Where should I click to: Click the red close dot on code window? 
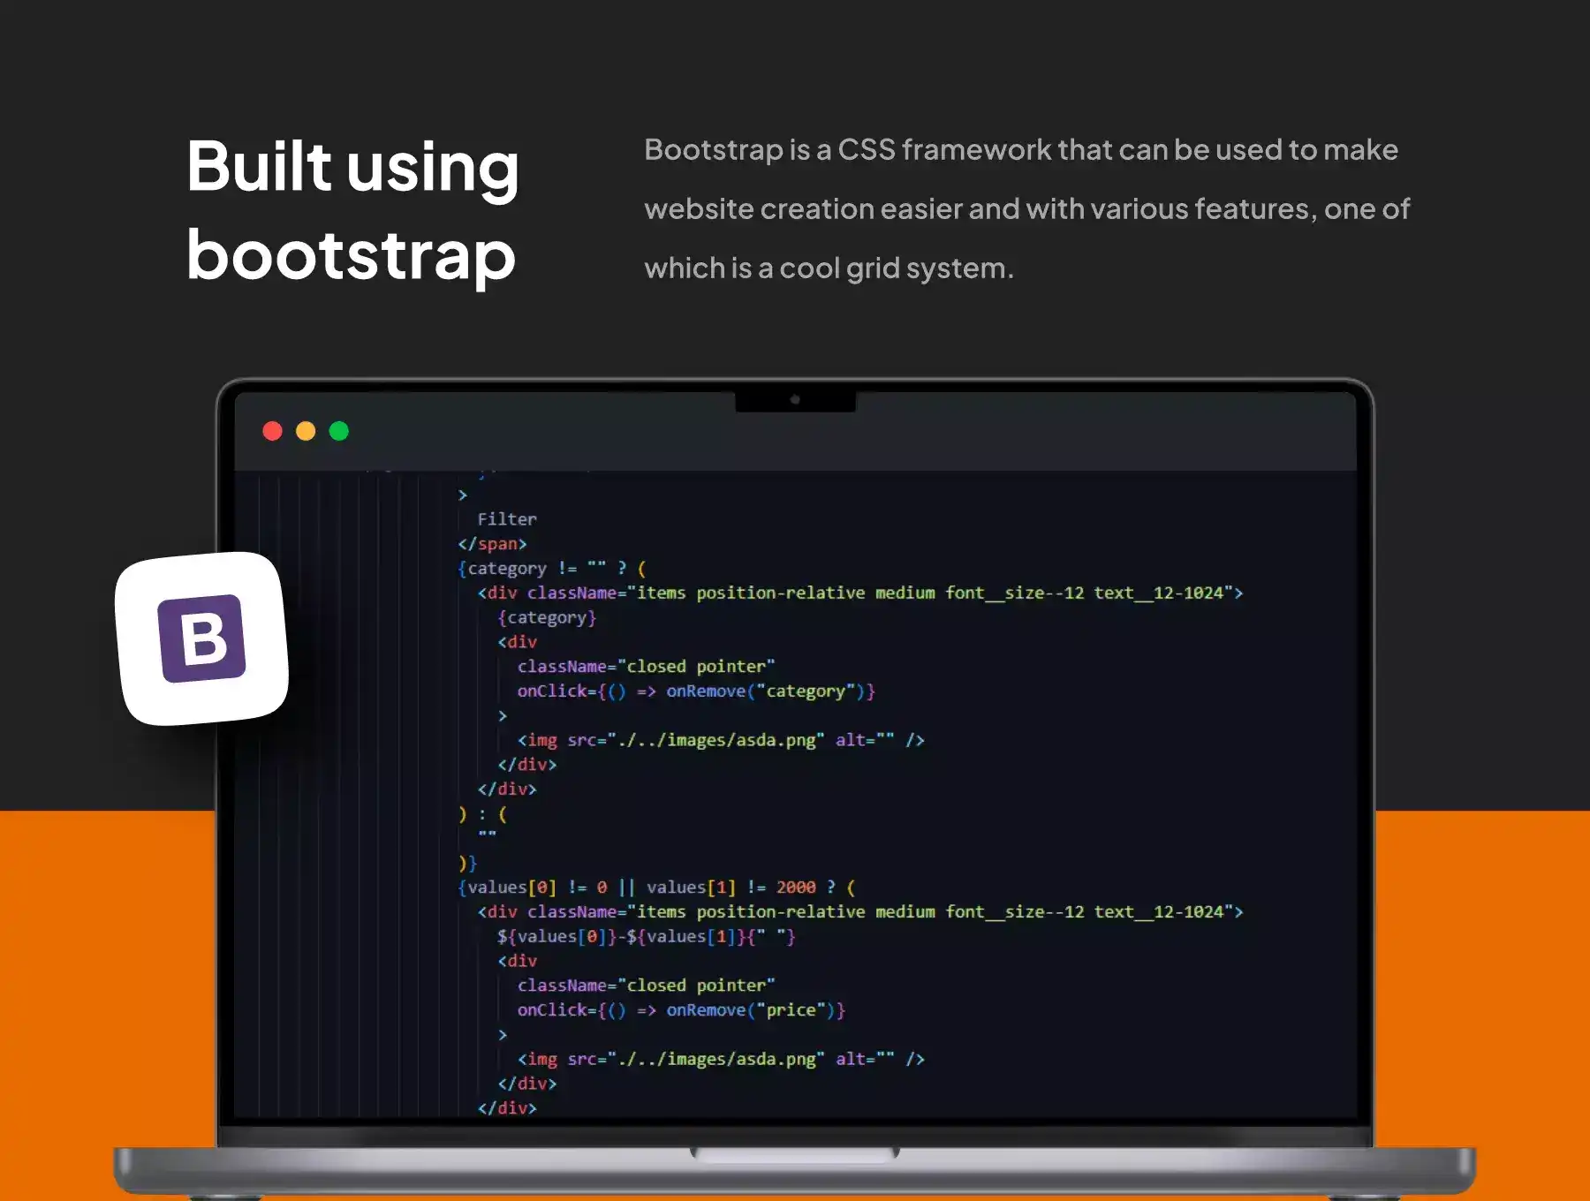272,431
